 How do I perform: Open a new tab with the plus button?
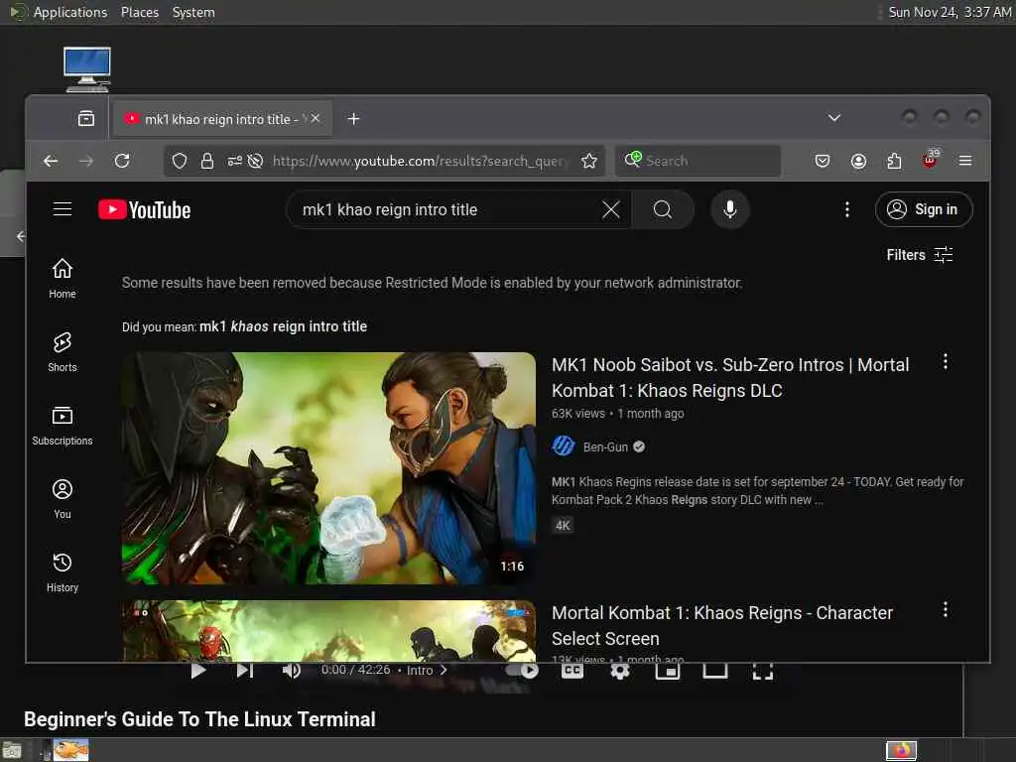[353, 119]
